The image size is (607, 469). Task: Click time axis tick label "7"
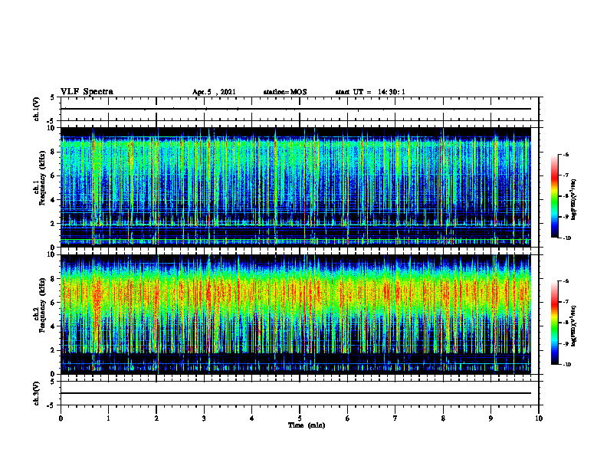click(395, 418)
